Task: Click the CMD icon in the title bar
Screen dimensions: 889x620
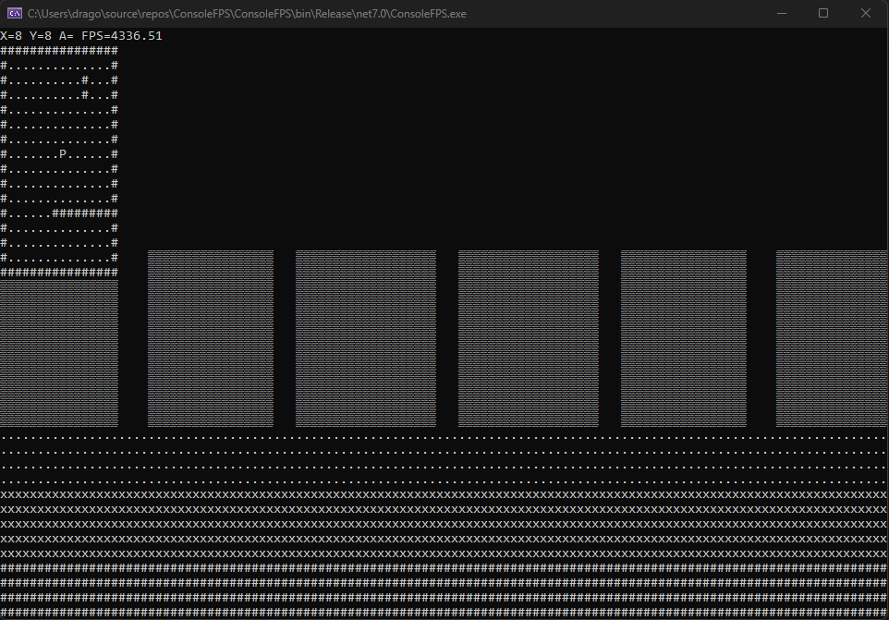Action: (13, 13)
